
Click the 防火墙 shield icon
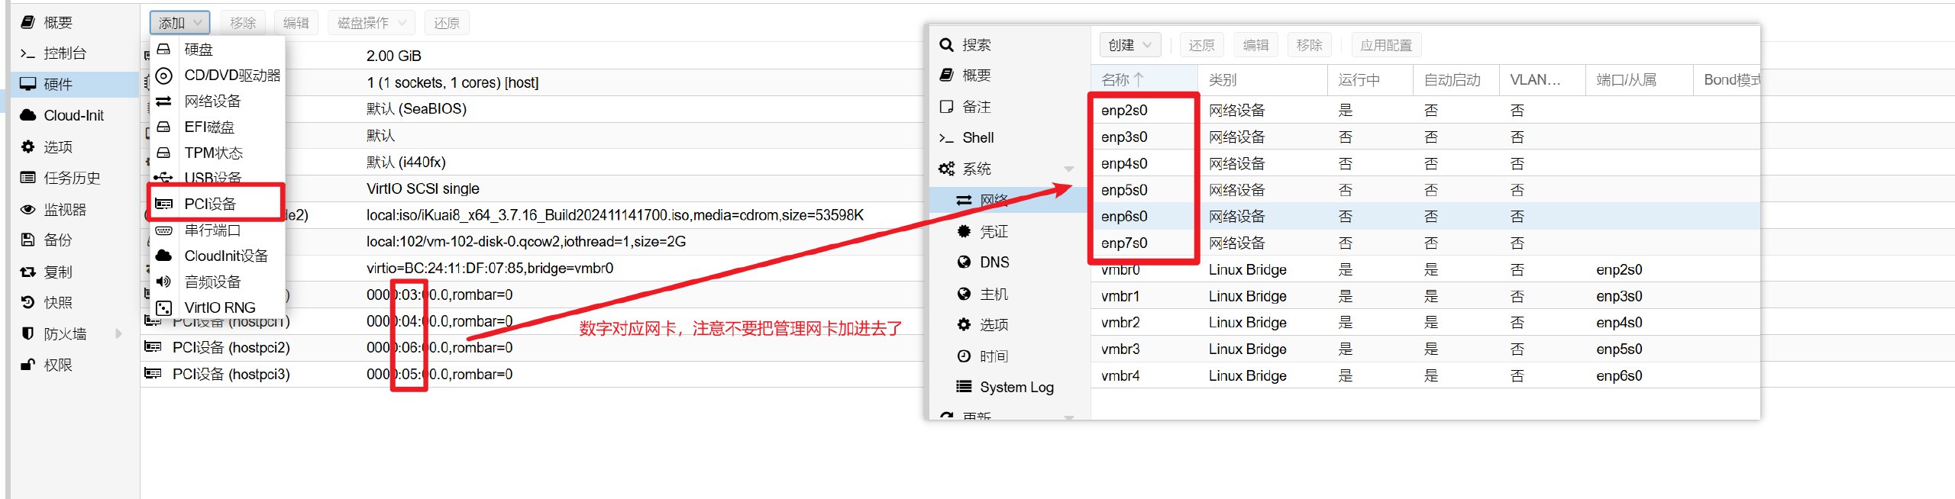(x=28, y=333)
